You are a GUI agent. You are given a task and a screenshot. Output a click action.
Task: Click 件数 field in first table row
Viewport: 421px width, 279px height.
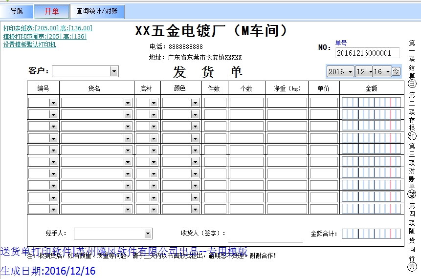tap(215, 103)
